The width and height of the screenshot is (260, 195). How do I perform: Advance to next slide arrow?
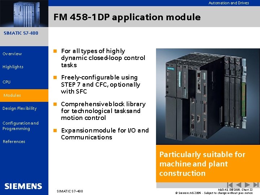[247, 185]
